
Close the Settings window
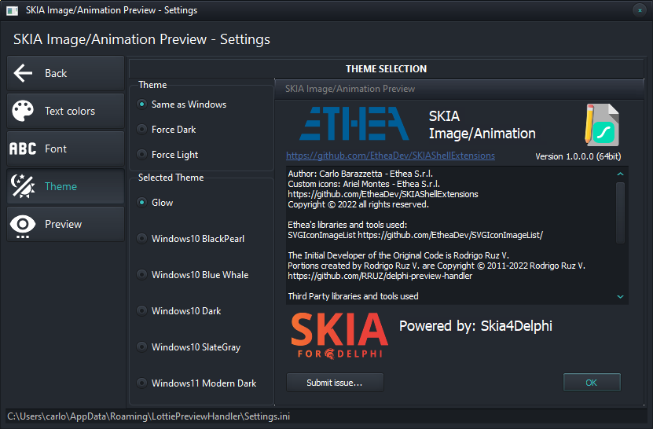click(x=640, y=10)
